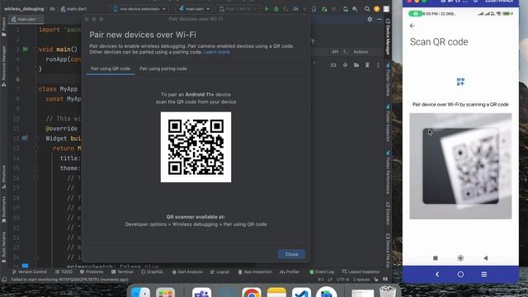Tap the phone's triangle back navigation button
Viewport: 528px width, 297px height.
(485, 258)
